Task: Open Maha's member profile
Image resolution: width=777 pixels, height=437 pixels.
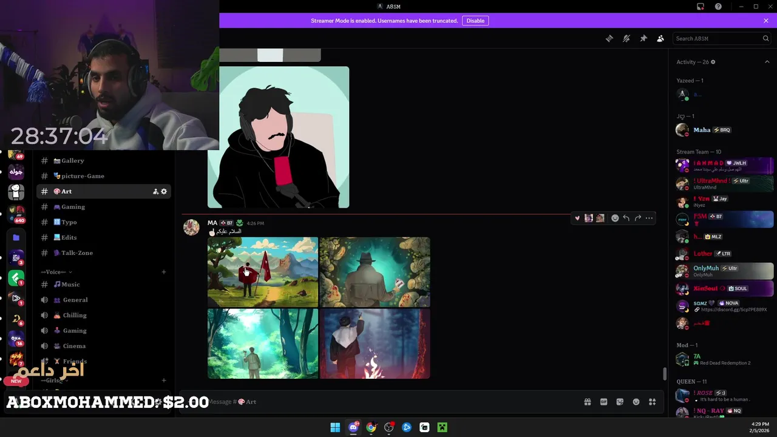Action: (x=724, y=130)
